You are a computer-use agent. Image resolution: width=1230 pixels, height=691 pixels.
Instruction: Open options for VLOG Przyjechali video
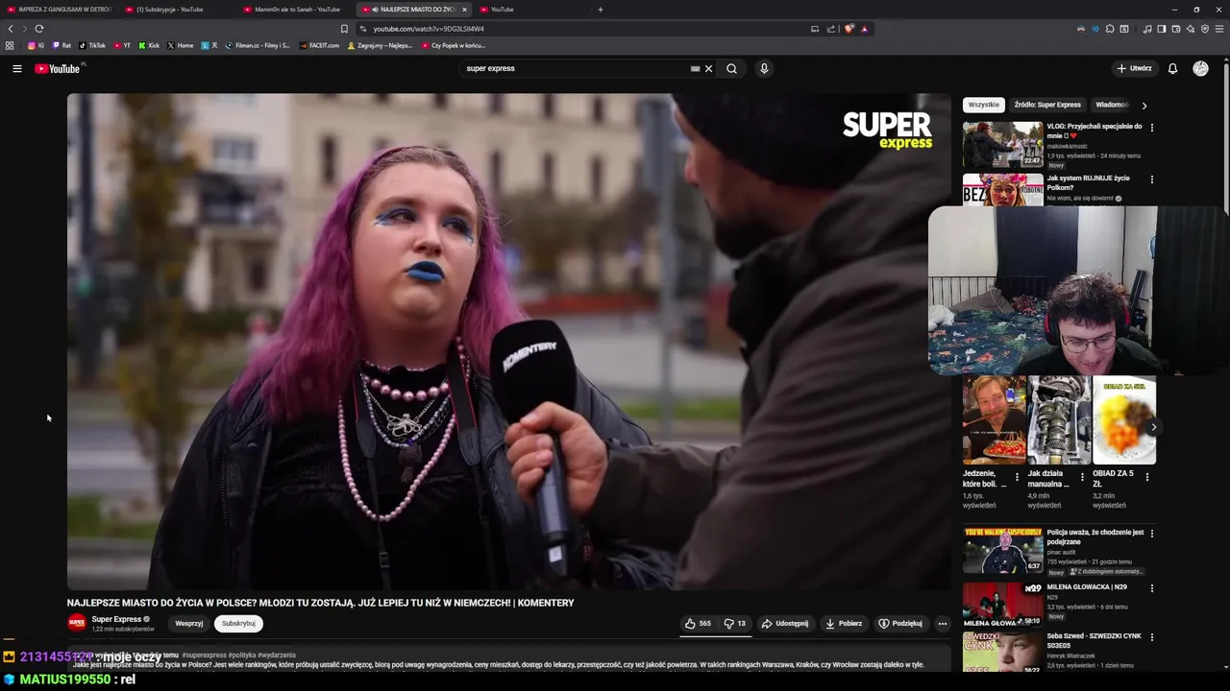tap(1151, 127)
